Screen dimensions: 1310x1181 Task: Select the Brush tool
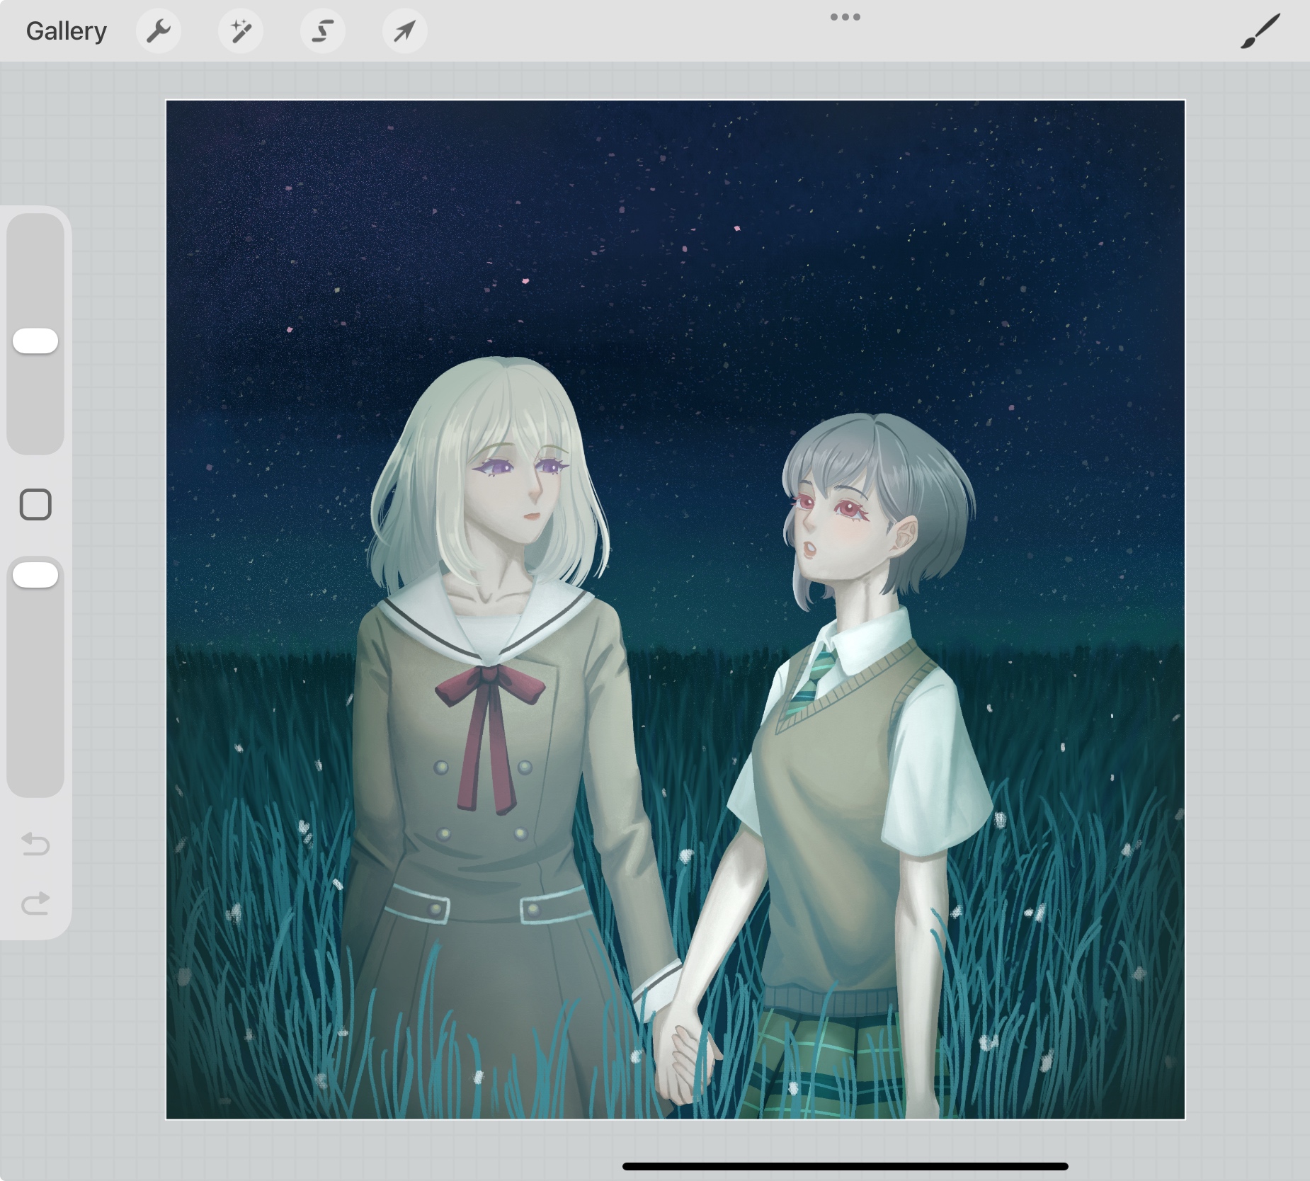click(x=1260, y=31)
